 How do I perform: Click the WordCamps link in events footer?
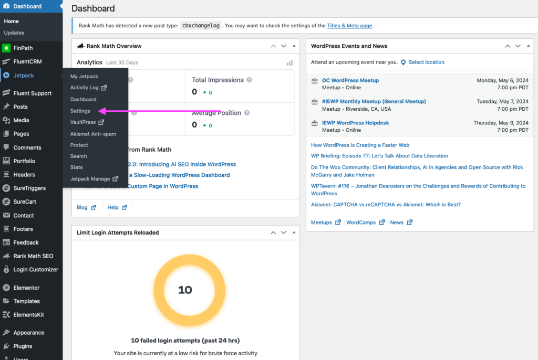pyautogui.click(x=361, y=223)
